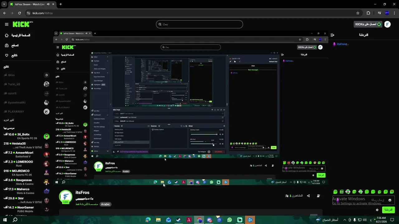Open a new Chrome tab with the plus button
Image resolution: width=399 pixels, height=224 pixels.
point(60,4)
